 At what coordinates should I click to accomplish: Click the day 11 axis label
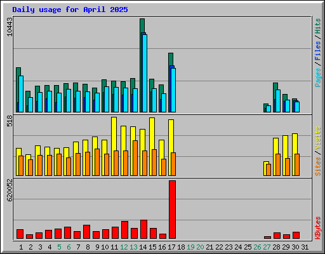tap(114, 247)
